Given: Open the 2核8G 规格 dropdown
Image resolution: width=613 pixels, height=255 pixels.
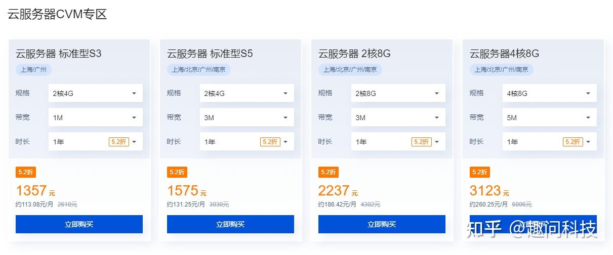Looking at the screenshot, I should 398,93.
